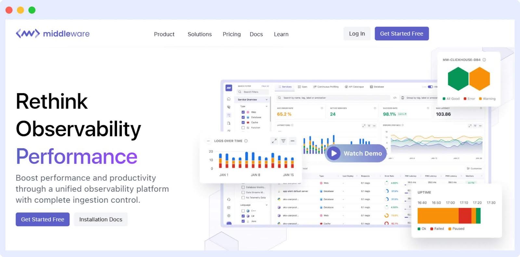Open the Group by tag dropdown
This screenshot has width=520, height=257.
tap(419, 98)
